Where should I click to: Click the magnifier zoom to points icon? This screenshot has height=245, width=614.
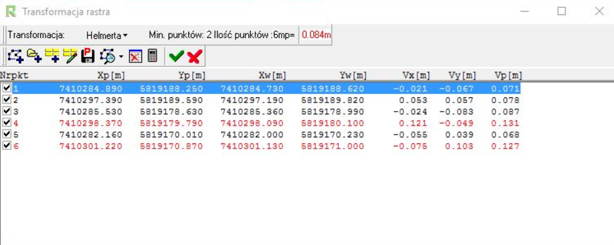point(108,56)
